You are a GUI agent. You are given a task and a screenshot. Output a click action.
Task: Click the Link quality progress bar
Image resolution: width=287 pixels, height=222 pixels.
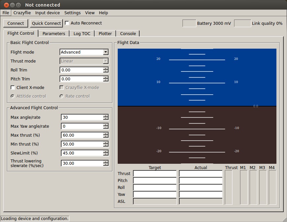[242, 23]
